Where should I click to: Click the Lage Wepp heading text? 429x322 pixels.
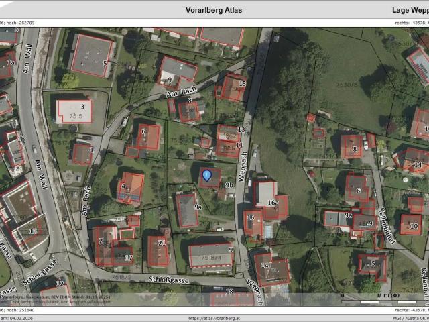point(410,10)
